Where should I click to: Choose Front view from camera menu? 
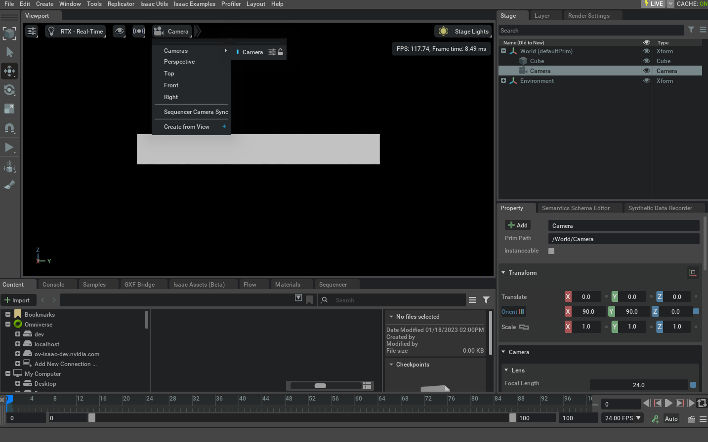point(171,85)
